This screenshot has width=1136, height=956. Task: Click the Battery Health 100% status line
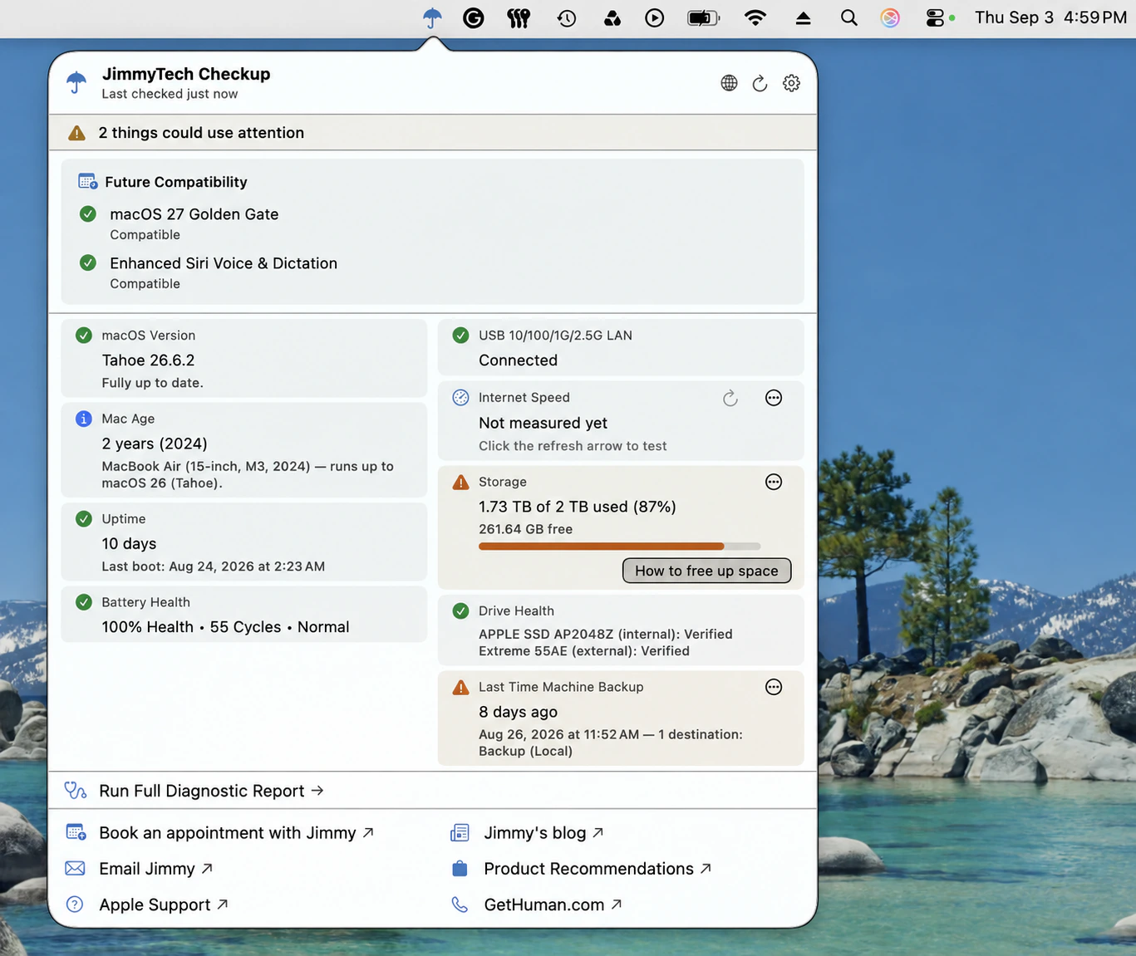coord(225,627)
